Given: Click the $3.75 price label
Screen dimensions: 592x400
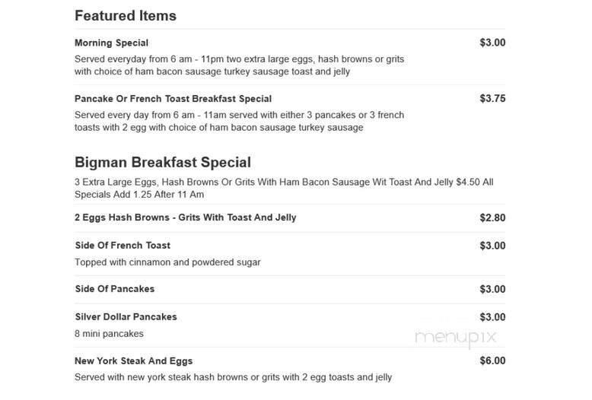Looking at the screenshot, I should tap(492, 99).
